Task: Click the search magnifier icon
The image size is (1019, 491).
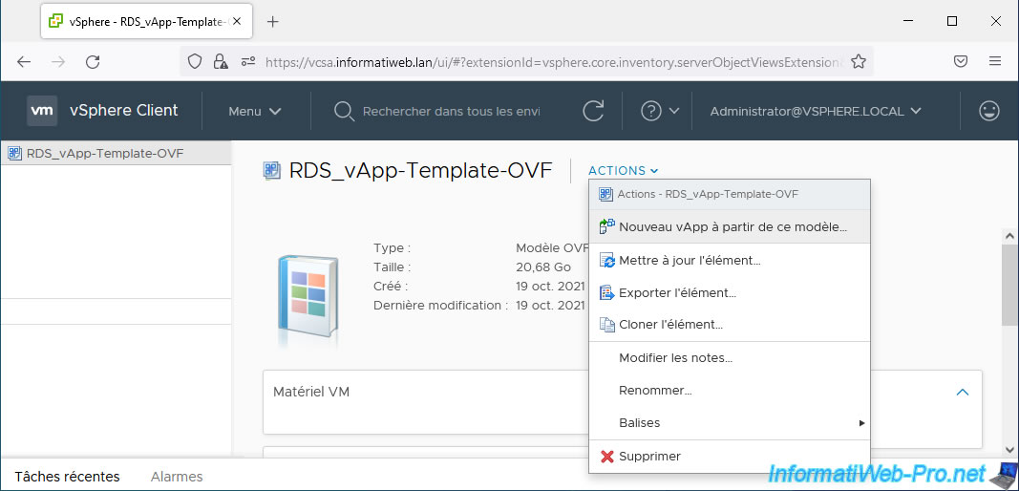Action: coord(344,111)
